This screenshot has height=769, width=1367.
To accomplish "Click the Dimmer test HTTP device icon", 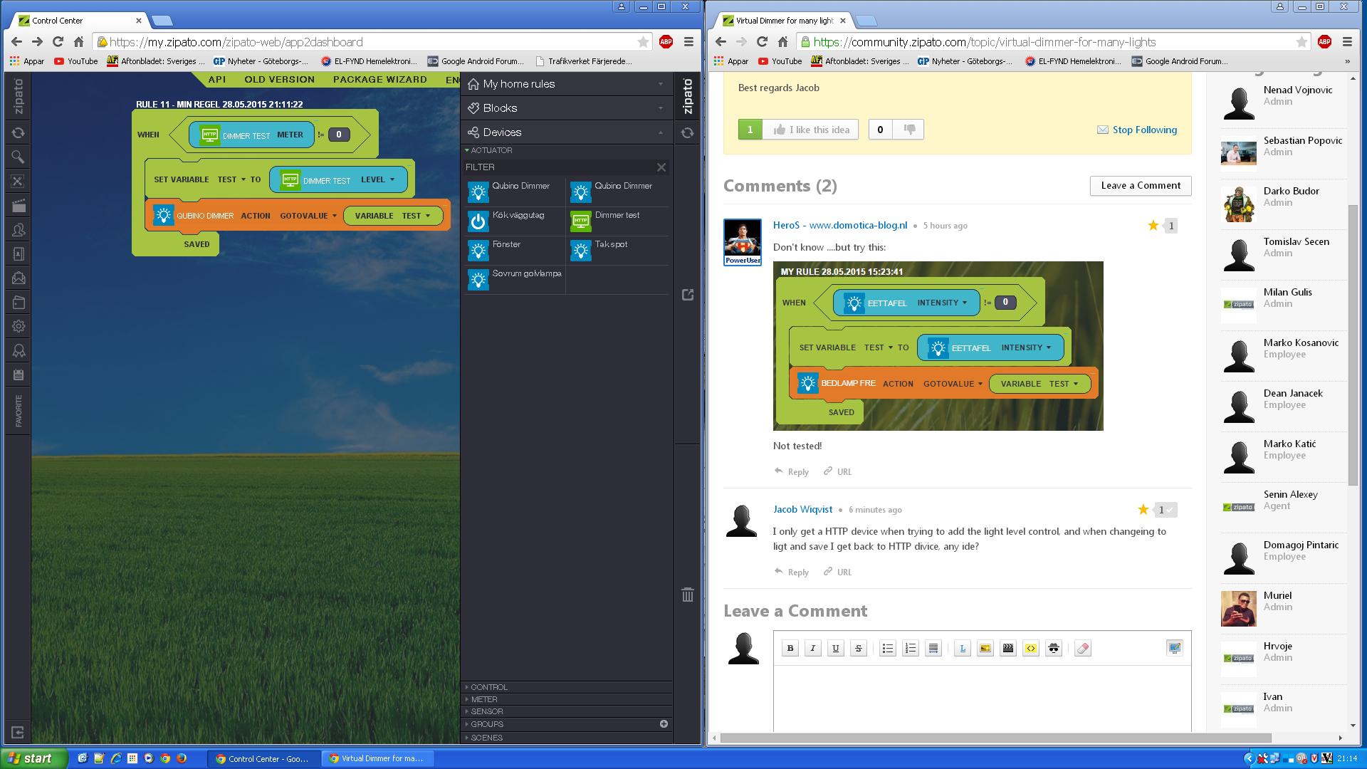I will pyautogui.click(x=580, y=221).
